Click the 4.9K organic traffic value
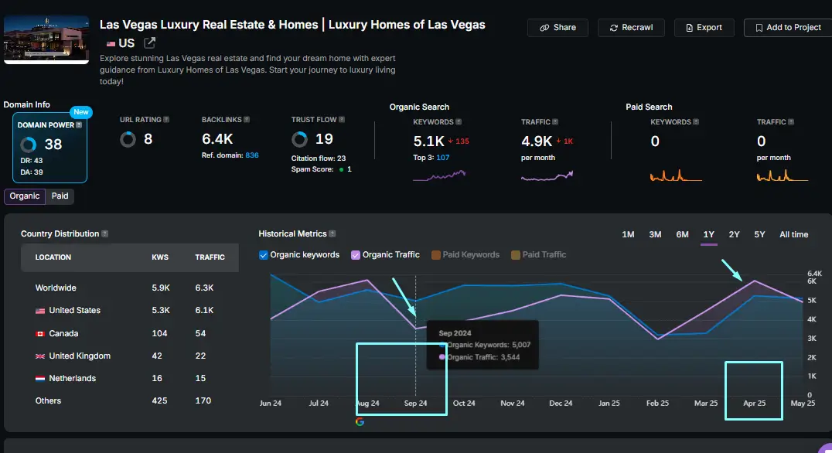The width and height of the screenshot is (832, 453). click(x=537, y=141)
